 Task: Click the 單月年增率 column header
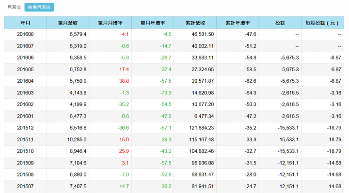coord(153,23)
